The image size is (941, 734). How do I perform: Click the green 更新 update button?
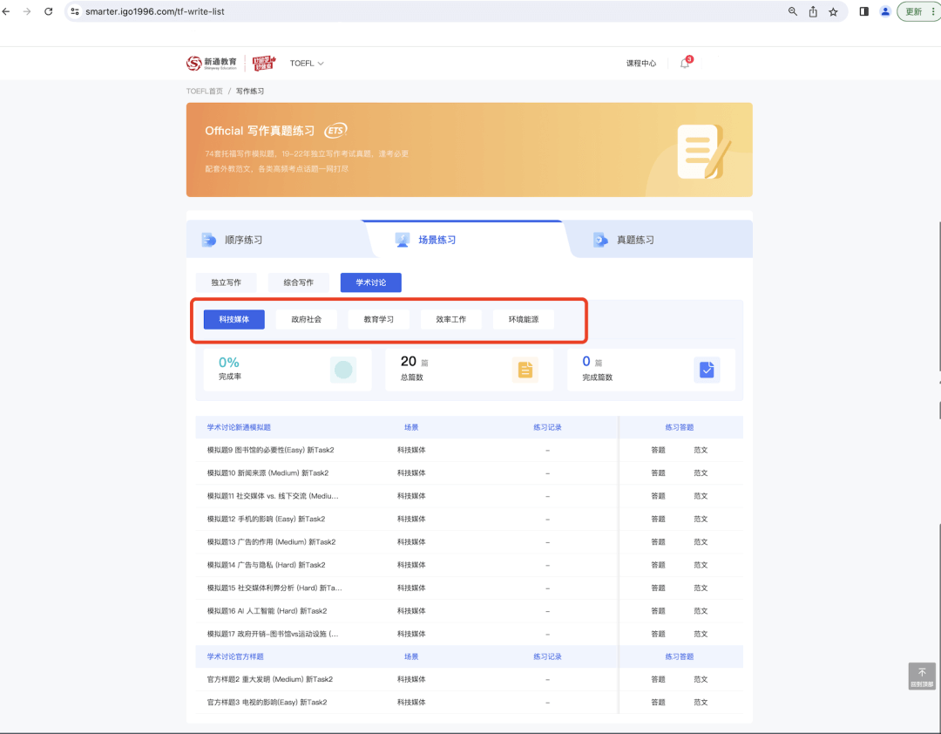[x=913, y=11]
